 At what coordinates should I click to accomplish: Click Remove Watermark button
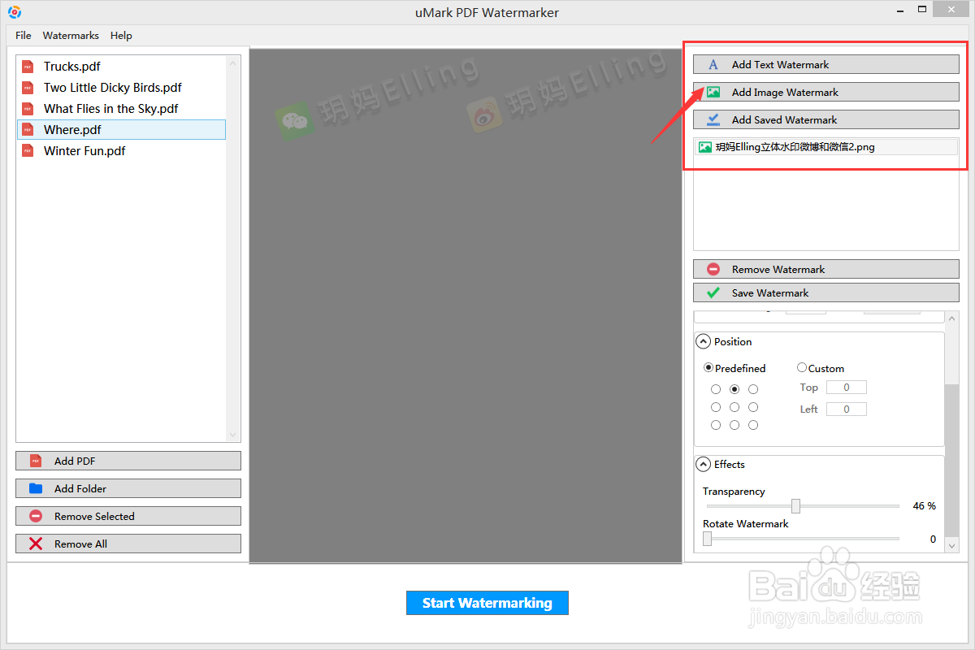[x=826, y=269]
